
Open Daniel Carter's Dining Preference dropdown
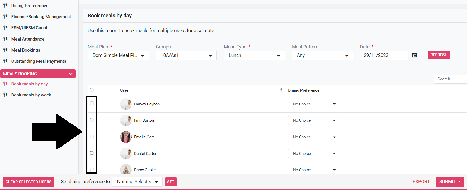tap(314, 154)
